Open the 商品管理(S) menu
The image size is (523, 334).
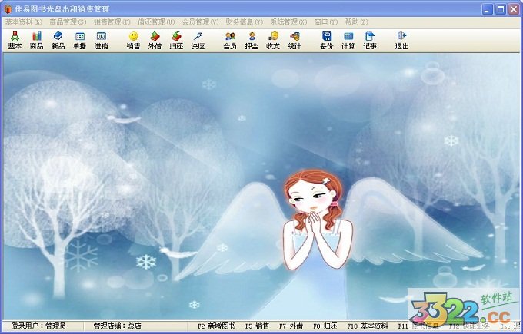tap(68, 22)
